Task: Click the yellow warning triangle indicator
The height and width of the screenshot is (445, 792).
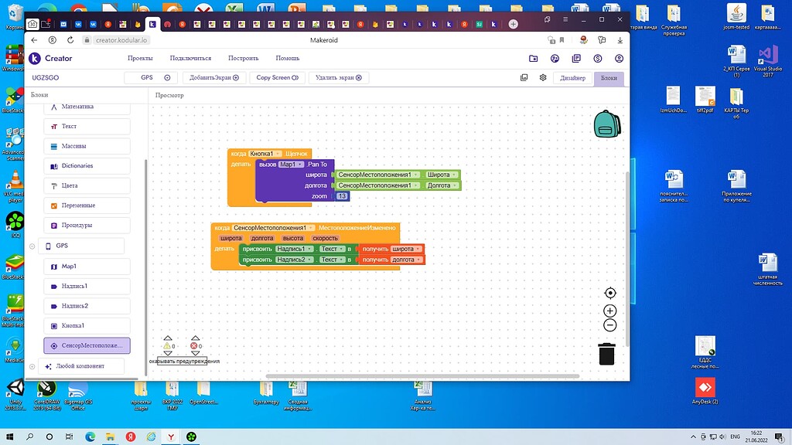Action: pos(167,345)
